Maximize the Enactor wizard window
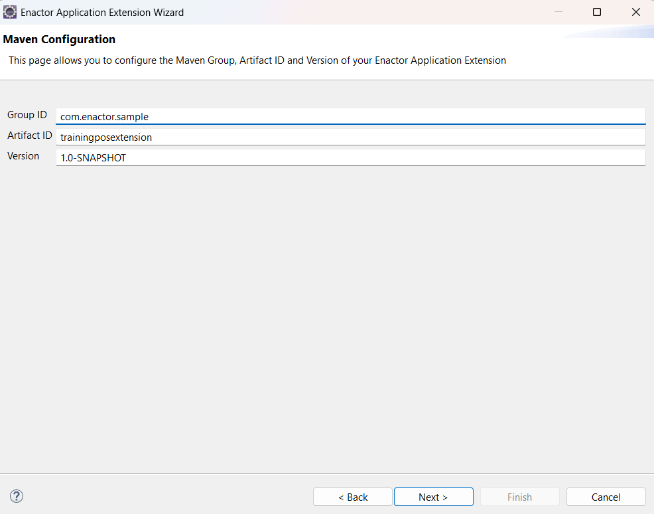This screenshot has height=514, width=654. [596, 11]
